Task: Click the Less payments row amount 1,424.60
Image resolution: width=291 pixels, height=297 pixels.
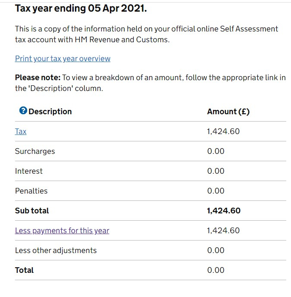Action: [x=223, y=231]
